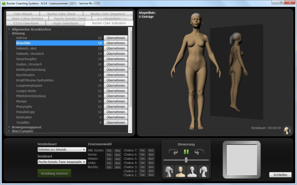The width and height of the screenshot is (297, 185).
Task: Disable Chakra 4 with Aus
Action: click(151, 163)
